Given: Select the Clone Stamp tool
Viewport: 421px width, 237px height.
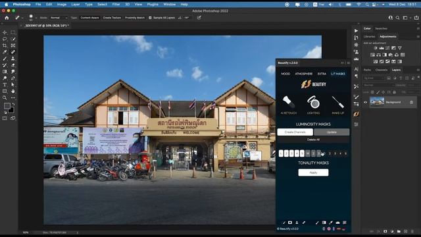Looking at the screenshot, I should pyautogui.click(x=13, y=59).
